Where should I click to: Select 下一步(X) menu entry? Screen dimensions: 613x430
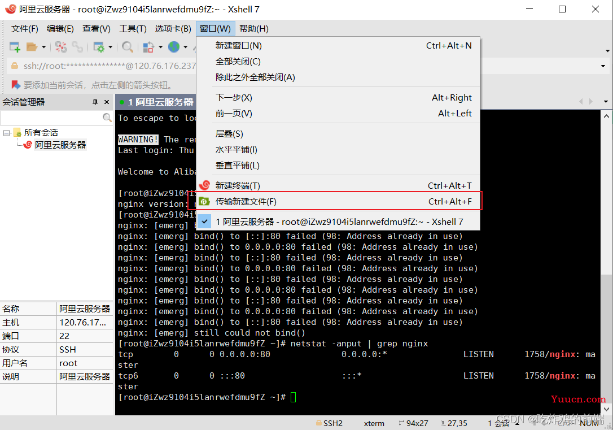click(x=338, y=97)
